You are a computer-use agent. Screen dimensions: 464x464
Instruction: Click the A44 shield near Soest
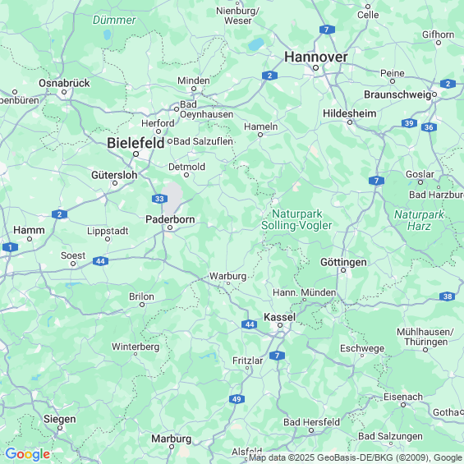click(100, 261)
